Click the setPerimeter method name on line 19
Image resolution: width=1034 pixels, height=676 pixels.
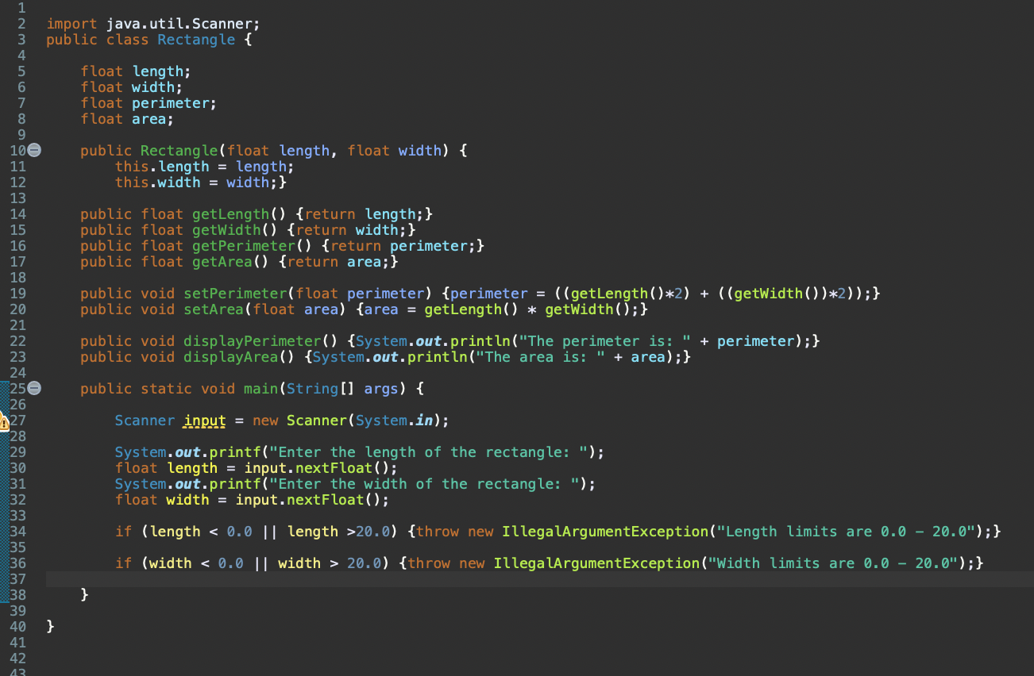(x=234, y=293)
